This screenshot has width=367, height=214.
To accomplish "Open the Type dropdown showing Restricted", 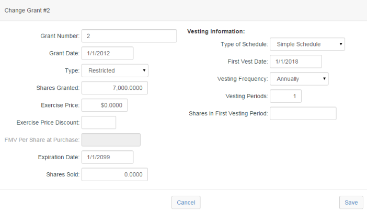I will click(114, 70).
